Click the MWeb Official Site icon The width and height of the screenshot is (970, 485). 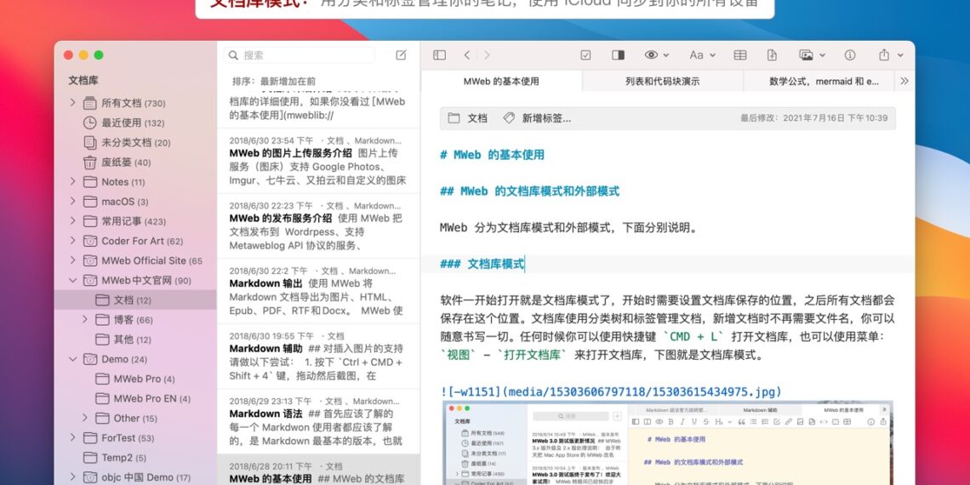click(90, 260)
